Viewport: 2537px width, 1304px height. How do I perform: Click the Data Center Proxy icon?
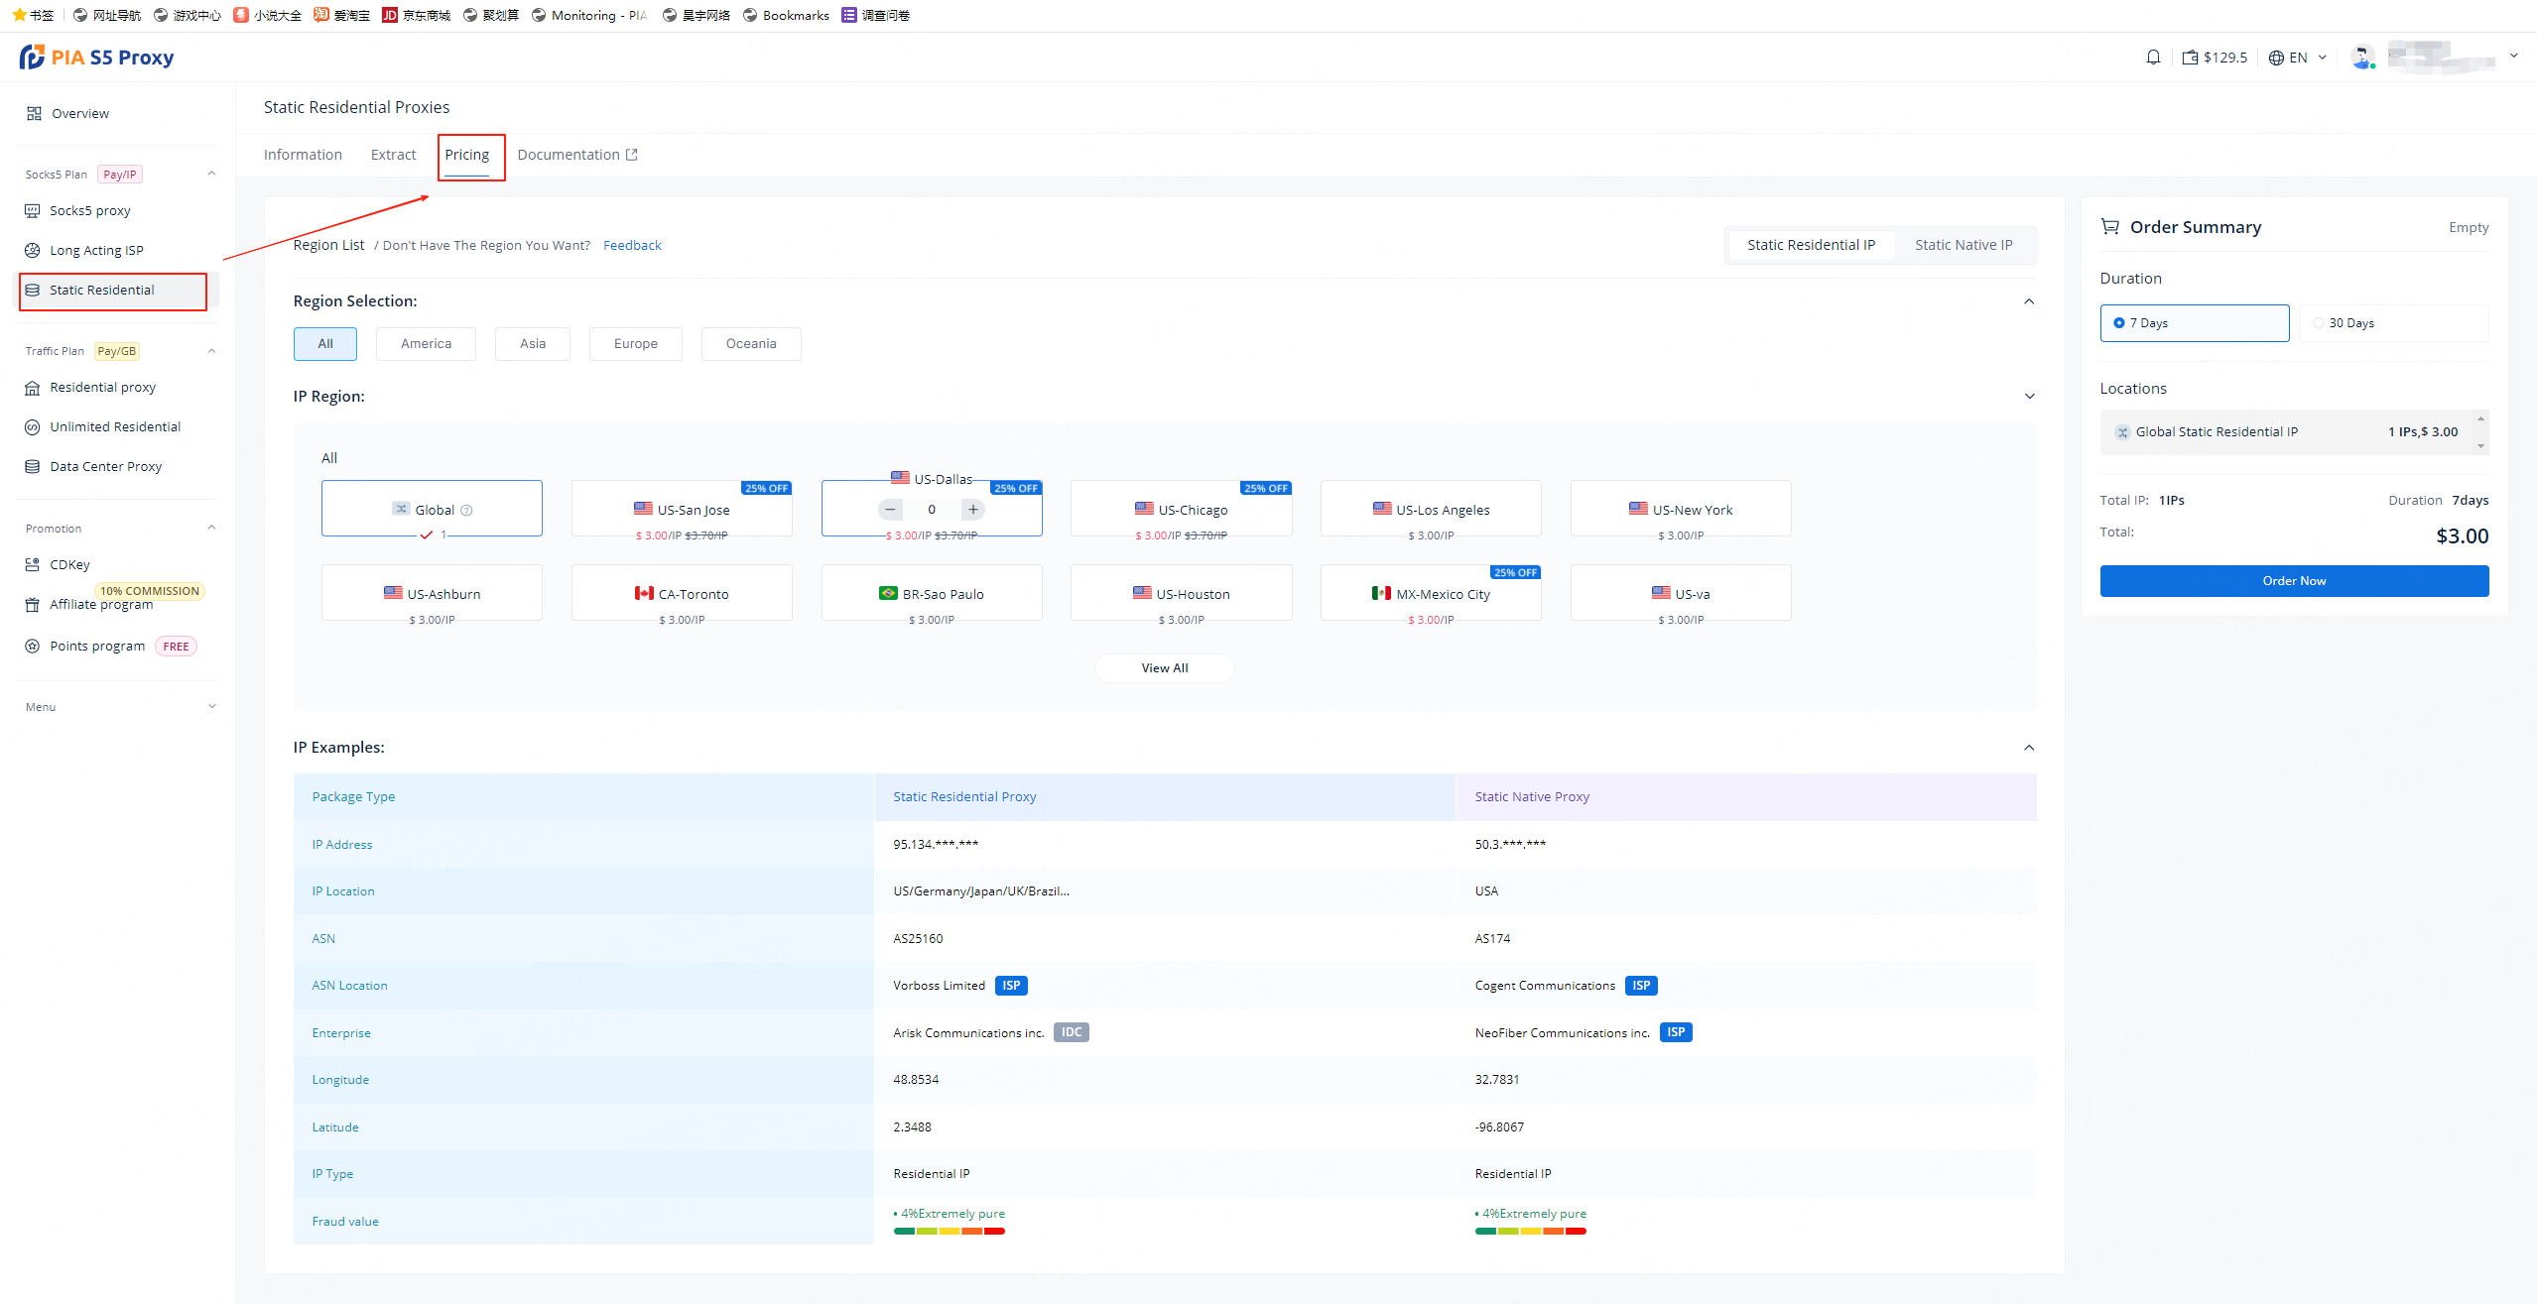(33, 467)
